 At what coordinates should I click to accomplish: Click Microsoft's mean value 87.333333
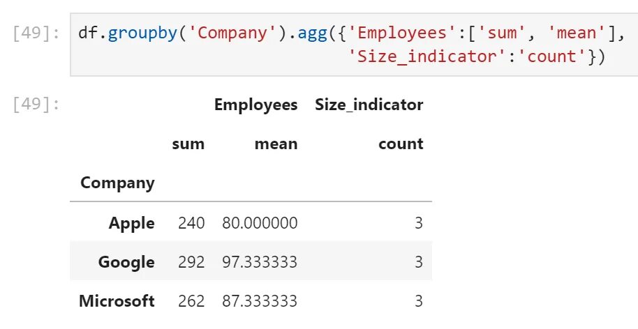260,301
